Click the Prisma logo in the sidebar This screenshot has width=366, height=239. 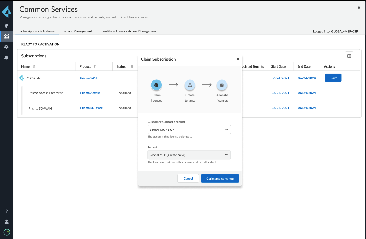6,12
